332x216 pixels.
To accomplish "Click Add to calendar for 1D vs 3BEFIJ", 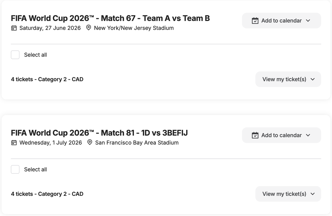I will (281, 135).
